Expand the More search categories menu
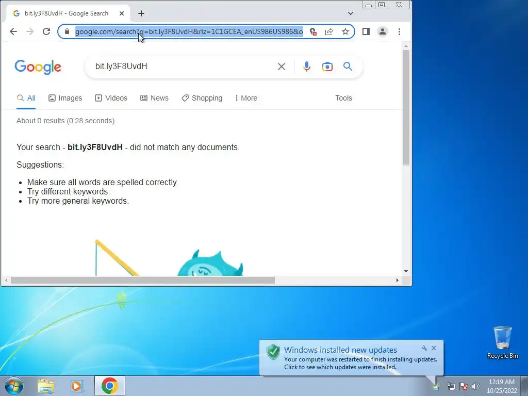The image size is (528, 396). pyautogui.click(x=246, y=98)
